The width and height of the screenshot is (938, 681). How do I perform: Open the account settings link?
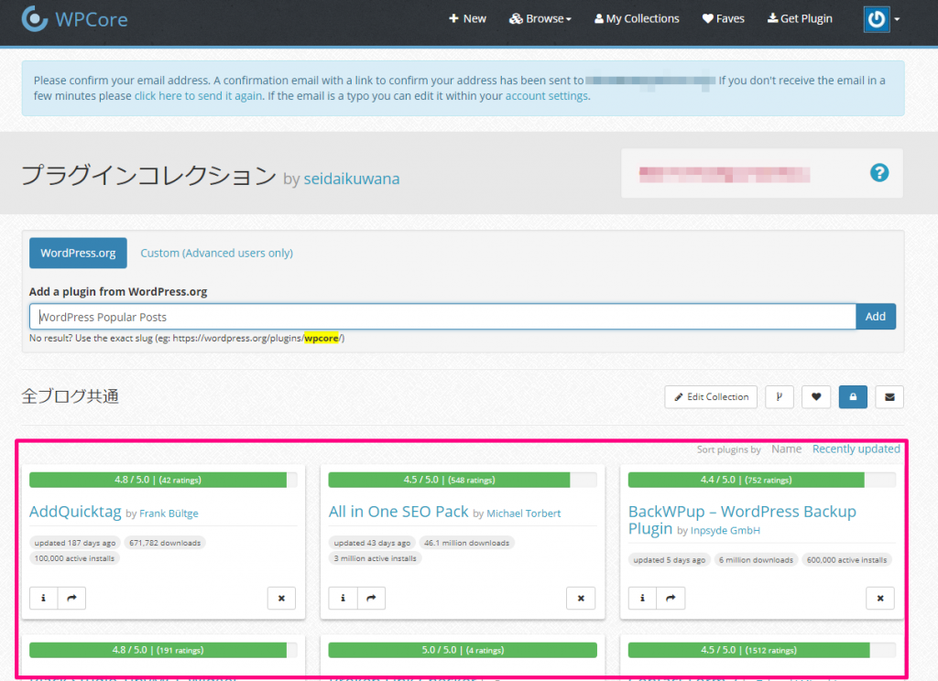tap(547, 96)
